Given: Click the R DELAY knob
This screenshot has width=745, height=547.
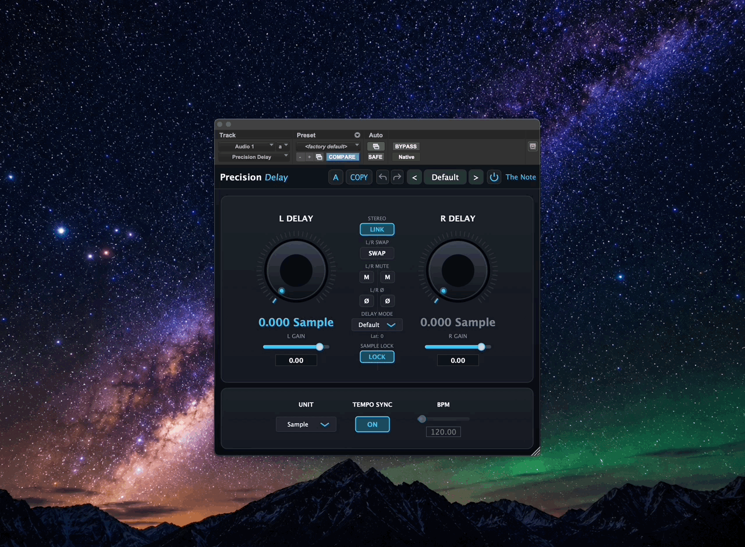Looking at the screenshot, I should tap(458, 271).
